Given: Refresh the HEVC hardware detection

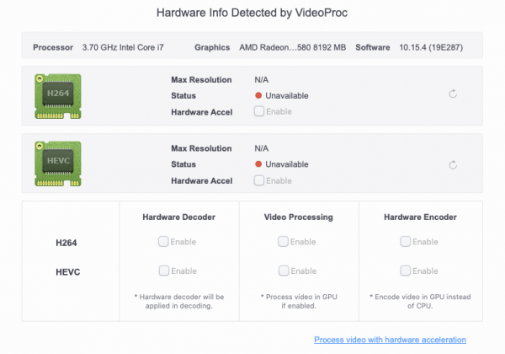Looking at the screenshot, I should [453, 164].
